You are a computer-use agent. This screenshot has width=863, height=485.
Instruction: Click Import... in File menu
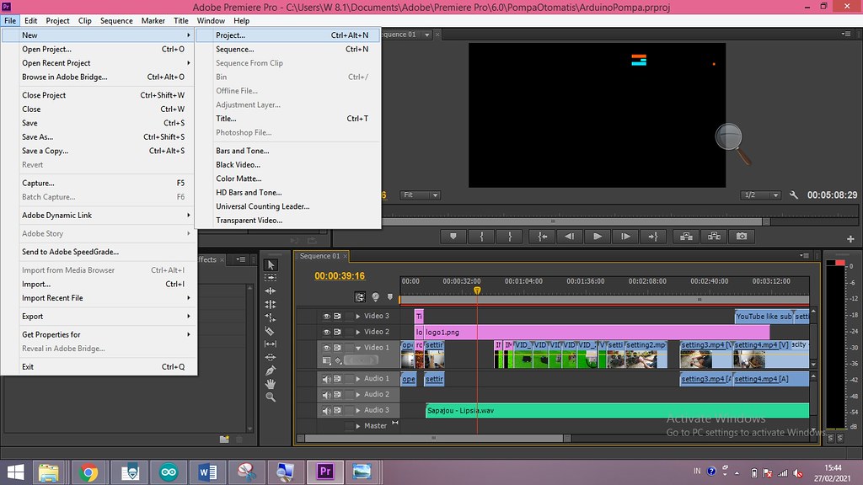[99, 285]
